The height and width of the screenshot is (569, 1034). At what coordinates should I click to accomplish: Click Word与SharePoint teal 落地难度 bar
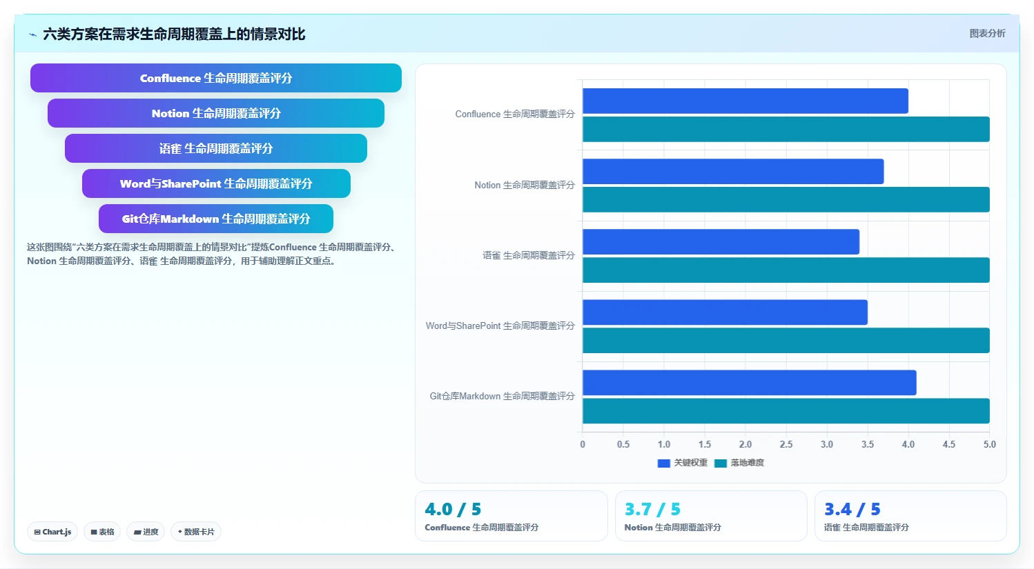[x=786, y=341]
